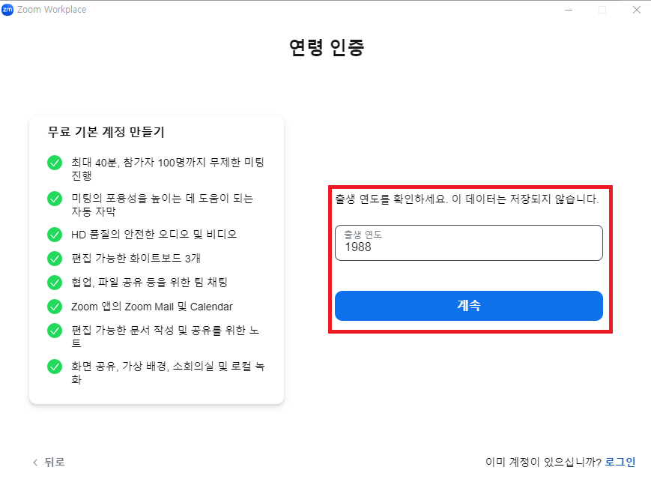This screenshot has width=651, height=491.
Task: Click checkmark next to Zoom Mail and Calendar
Action: click(54, 306)
